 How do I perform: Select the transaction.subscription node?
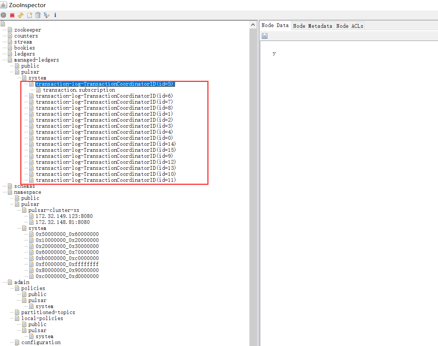pyautogui.click(x=79, y=90)
